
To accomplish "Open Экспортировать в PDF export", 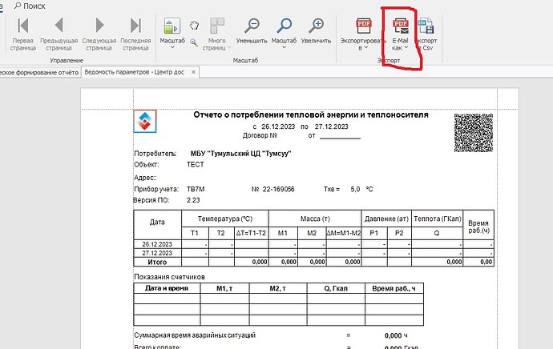I will [x=363, y=34].
